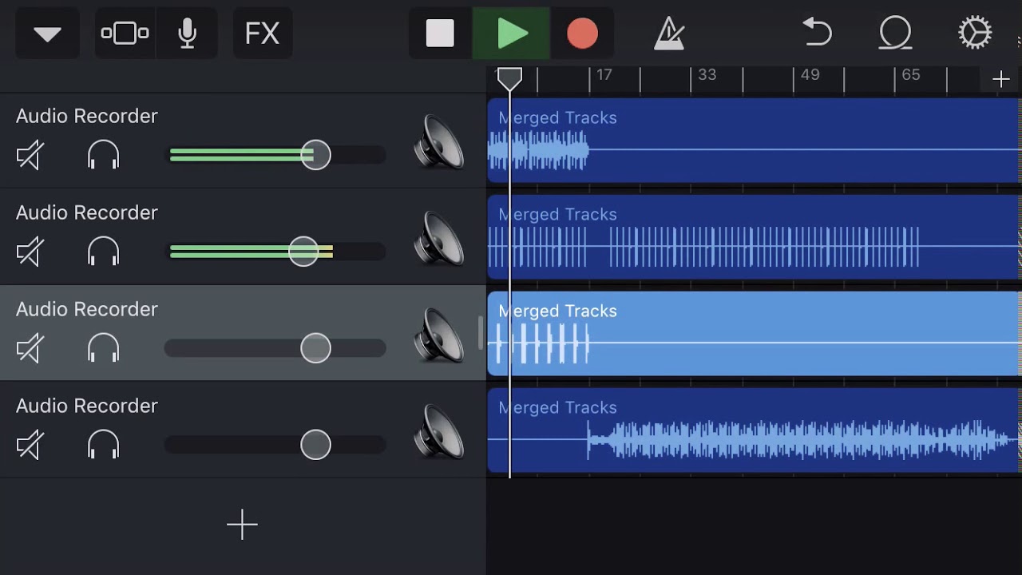Solo the fourth Audio Recorder track
Image resolution: width=1022 pixels, height=575 pixels.
pyautogui.click(x=103, y=445)
